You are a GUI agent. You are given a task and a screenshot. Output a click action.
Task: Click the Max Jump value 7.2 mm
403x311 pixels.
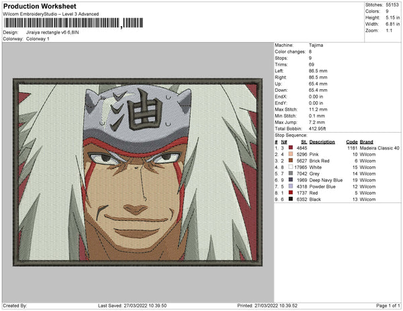coord(316,122)
